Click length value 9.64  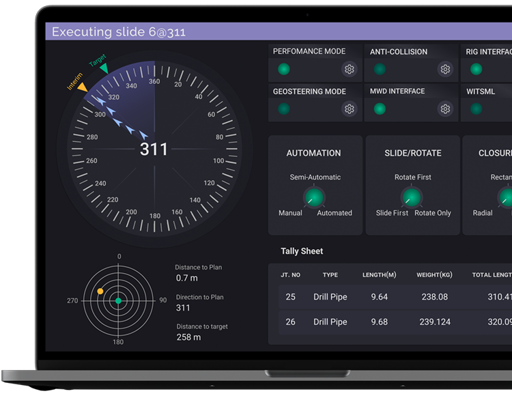(379, 297)
